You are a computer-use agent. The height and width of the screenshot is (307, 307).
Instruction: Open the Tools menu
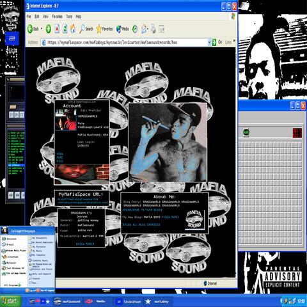69,17
